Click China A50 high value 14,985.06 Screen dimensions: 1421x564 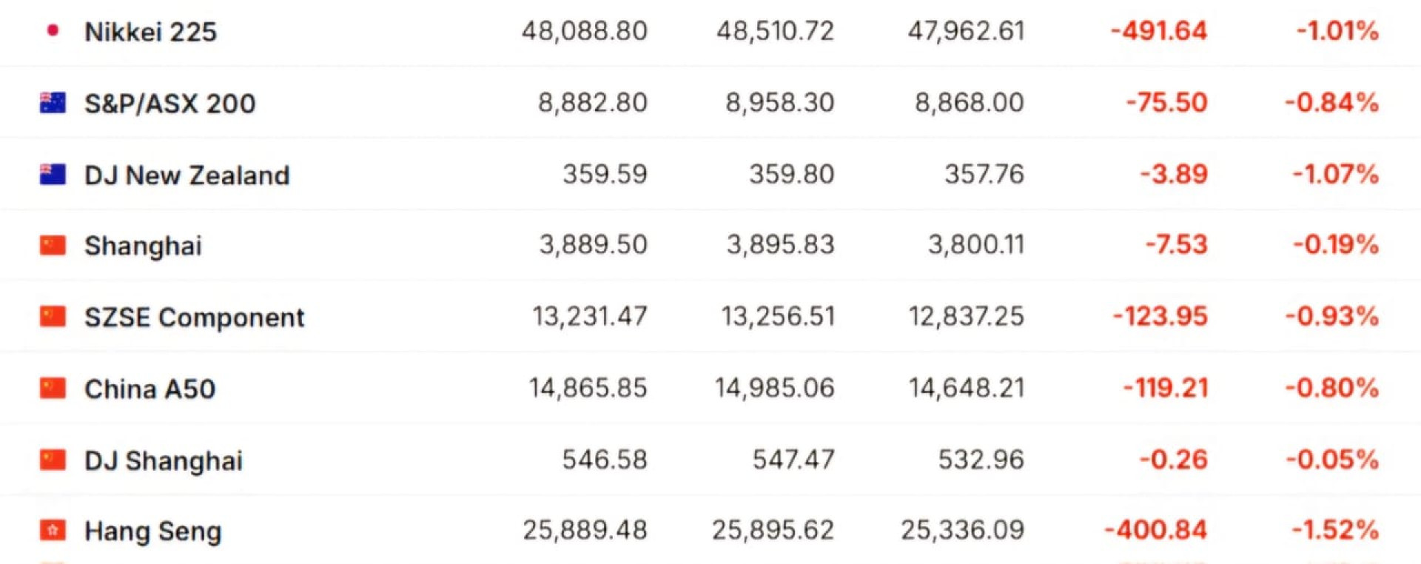(774, 388)
